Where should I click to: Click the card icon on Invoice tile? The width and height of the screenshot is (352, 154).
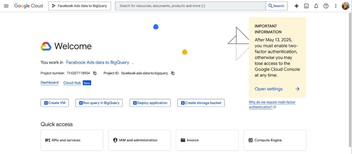(x=183, y=140)
